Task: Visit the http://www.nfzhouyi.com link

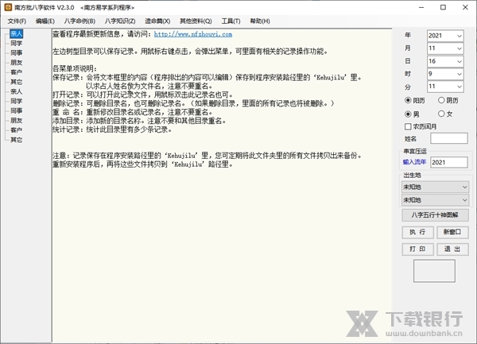Action: click(x=193, y=34)
